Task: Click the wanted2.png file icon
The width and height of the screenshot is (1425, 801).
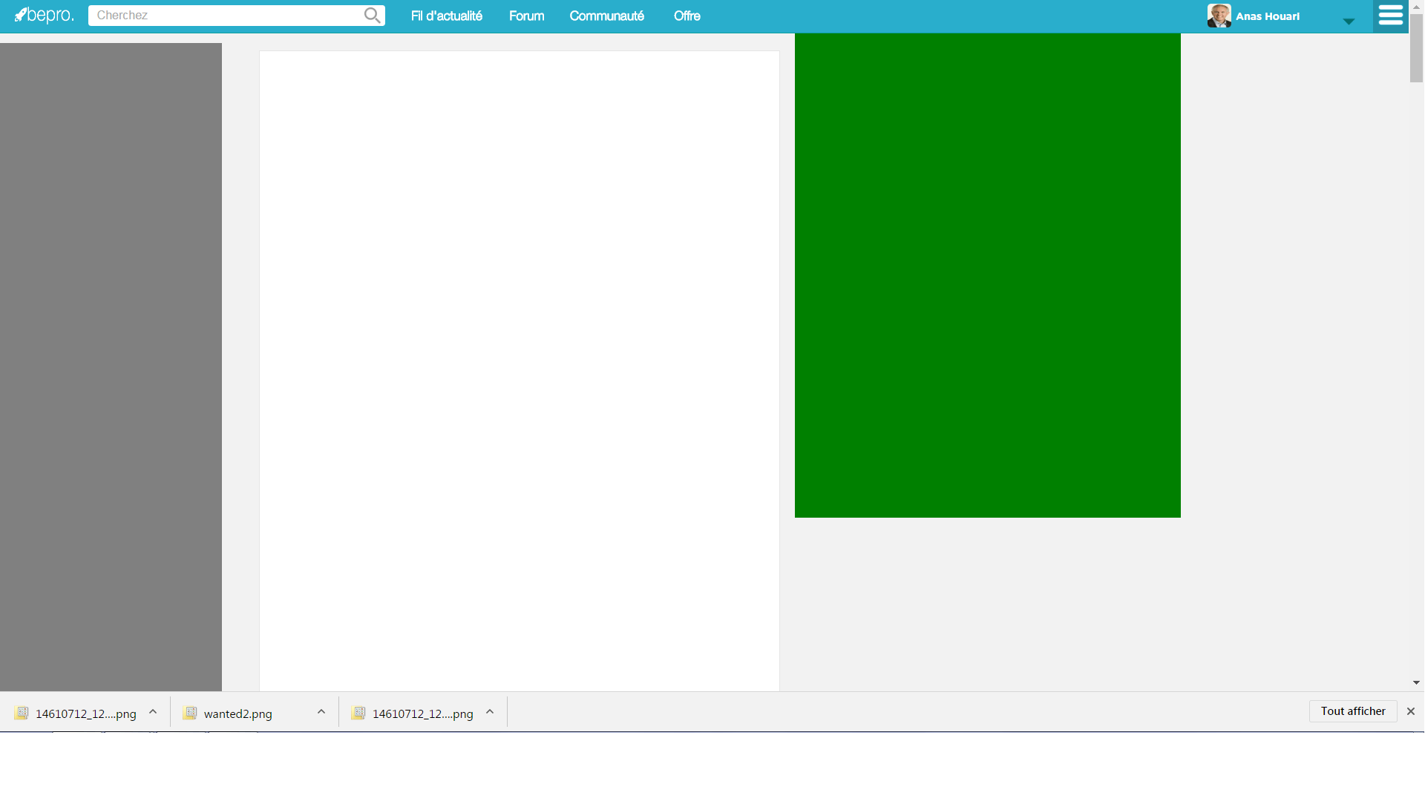Action: coord(191,713)
